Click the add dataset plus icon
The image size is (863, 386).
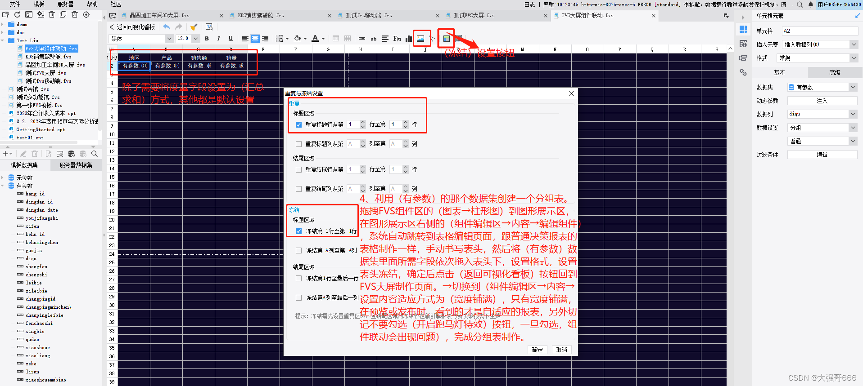pos(6,154)
